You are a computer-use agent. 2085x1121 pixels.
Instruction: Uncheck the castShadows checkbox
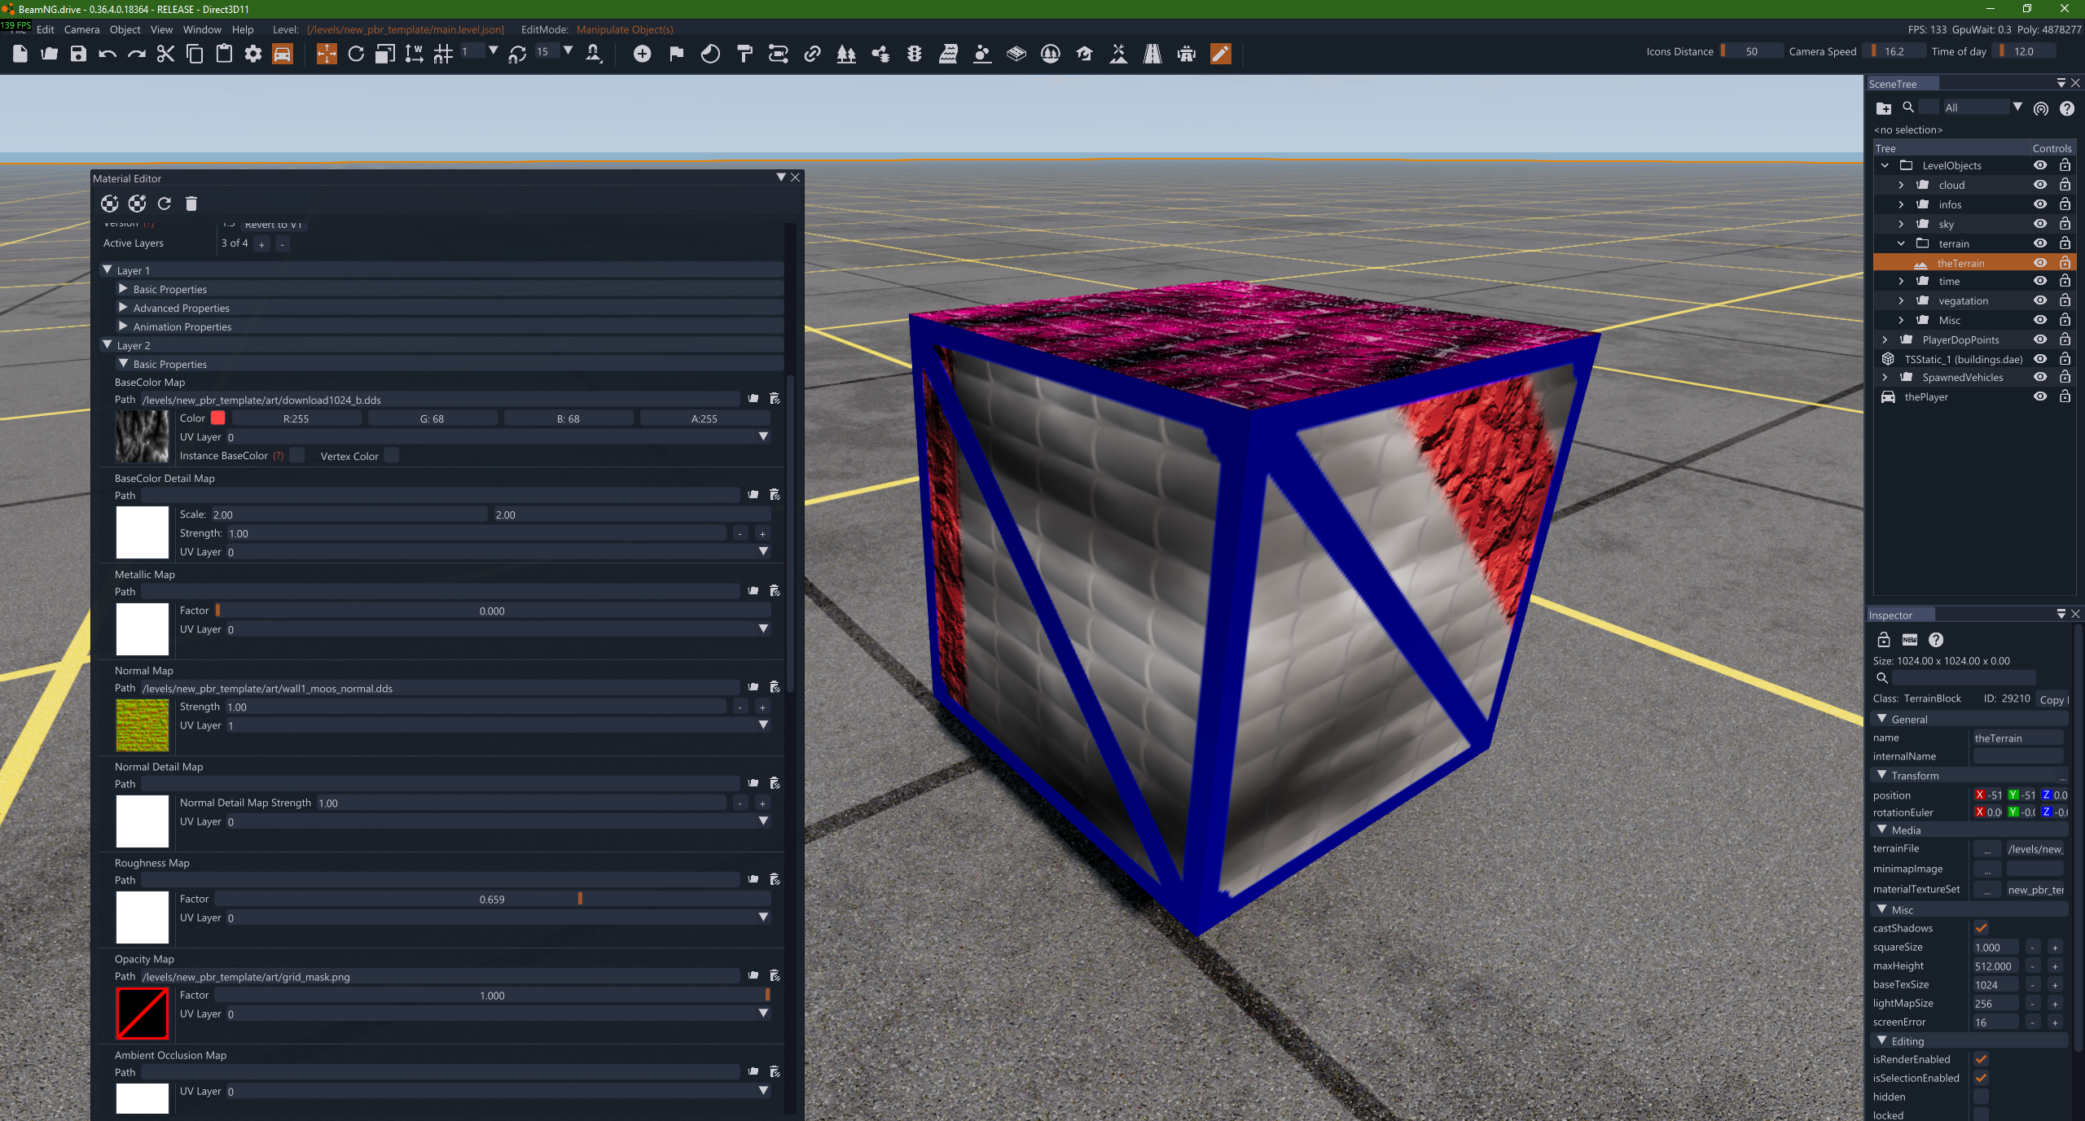[1981, 928]
